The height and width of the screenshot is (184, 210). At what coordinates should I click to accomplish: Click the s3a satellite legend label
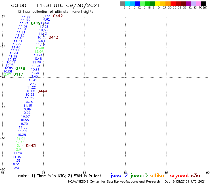pos(195,176)
